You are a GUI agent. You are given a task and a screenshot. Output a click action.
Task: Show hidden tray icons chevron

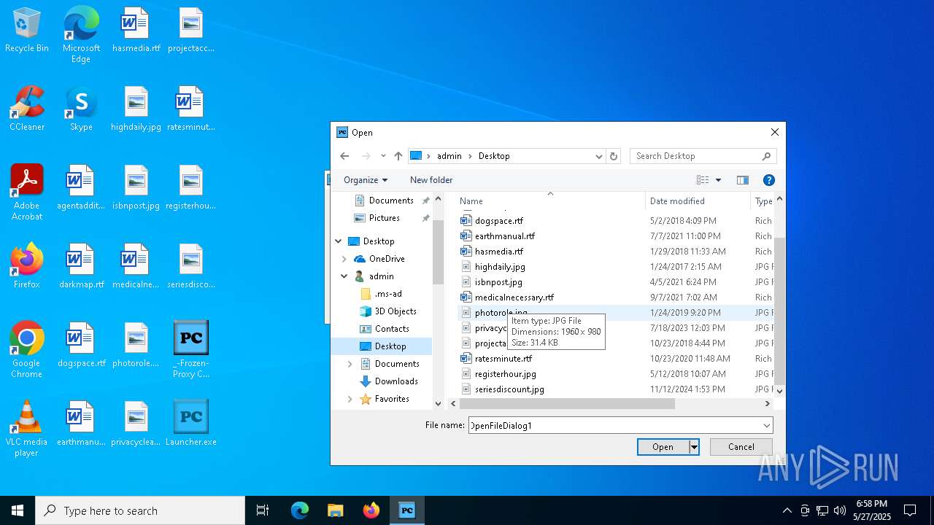tap(787, 510)
